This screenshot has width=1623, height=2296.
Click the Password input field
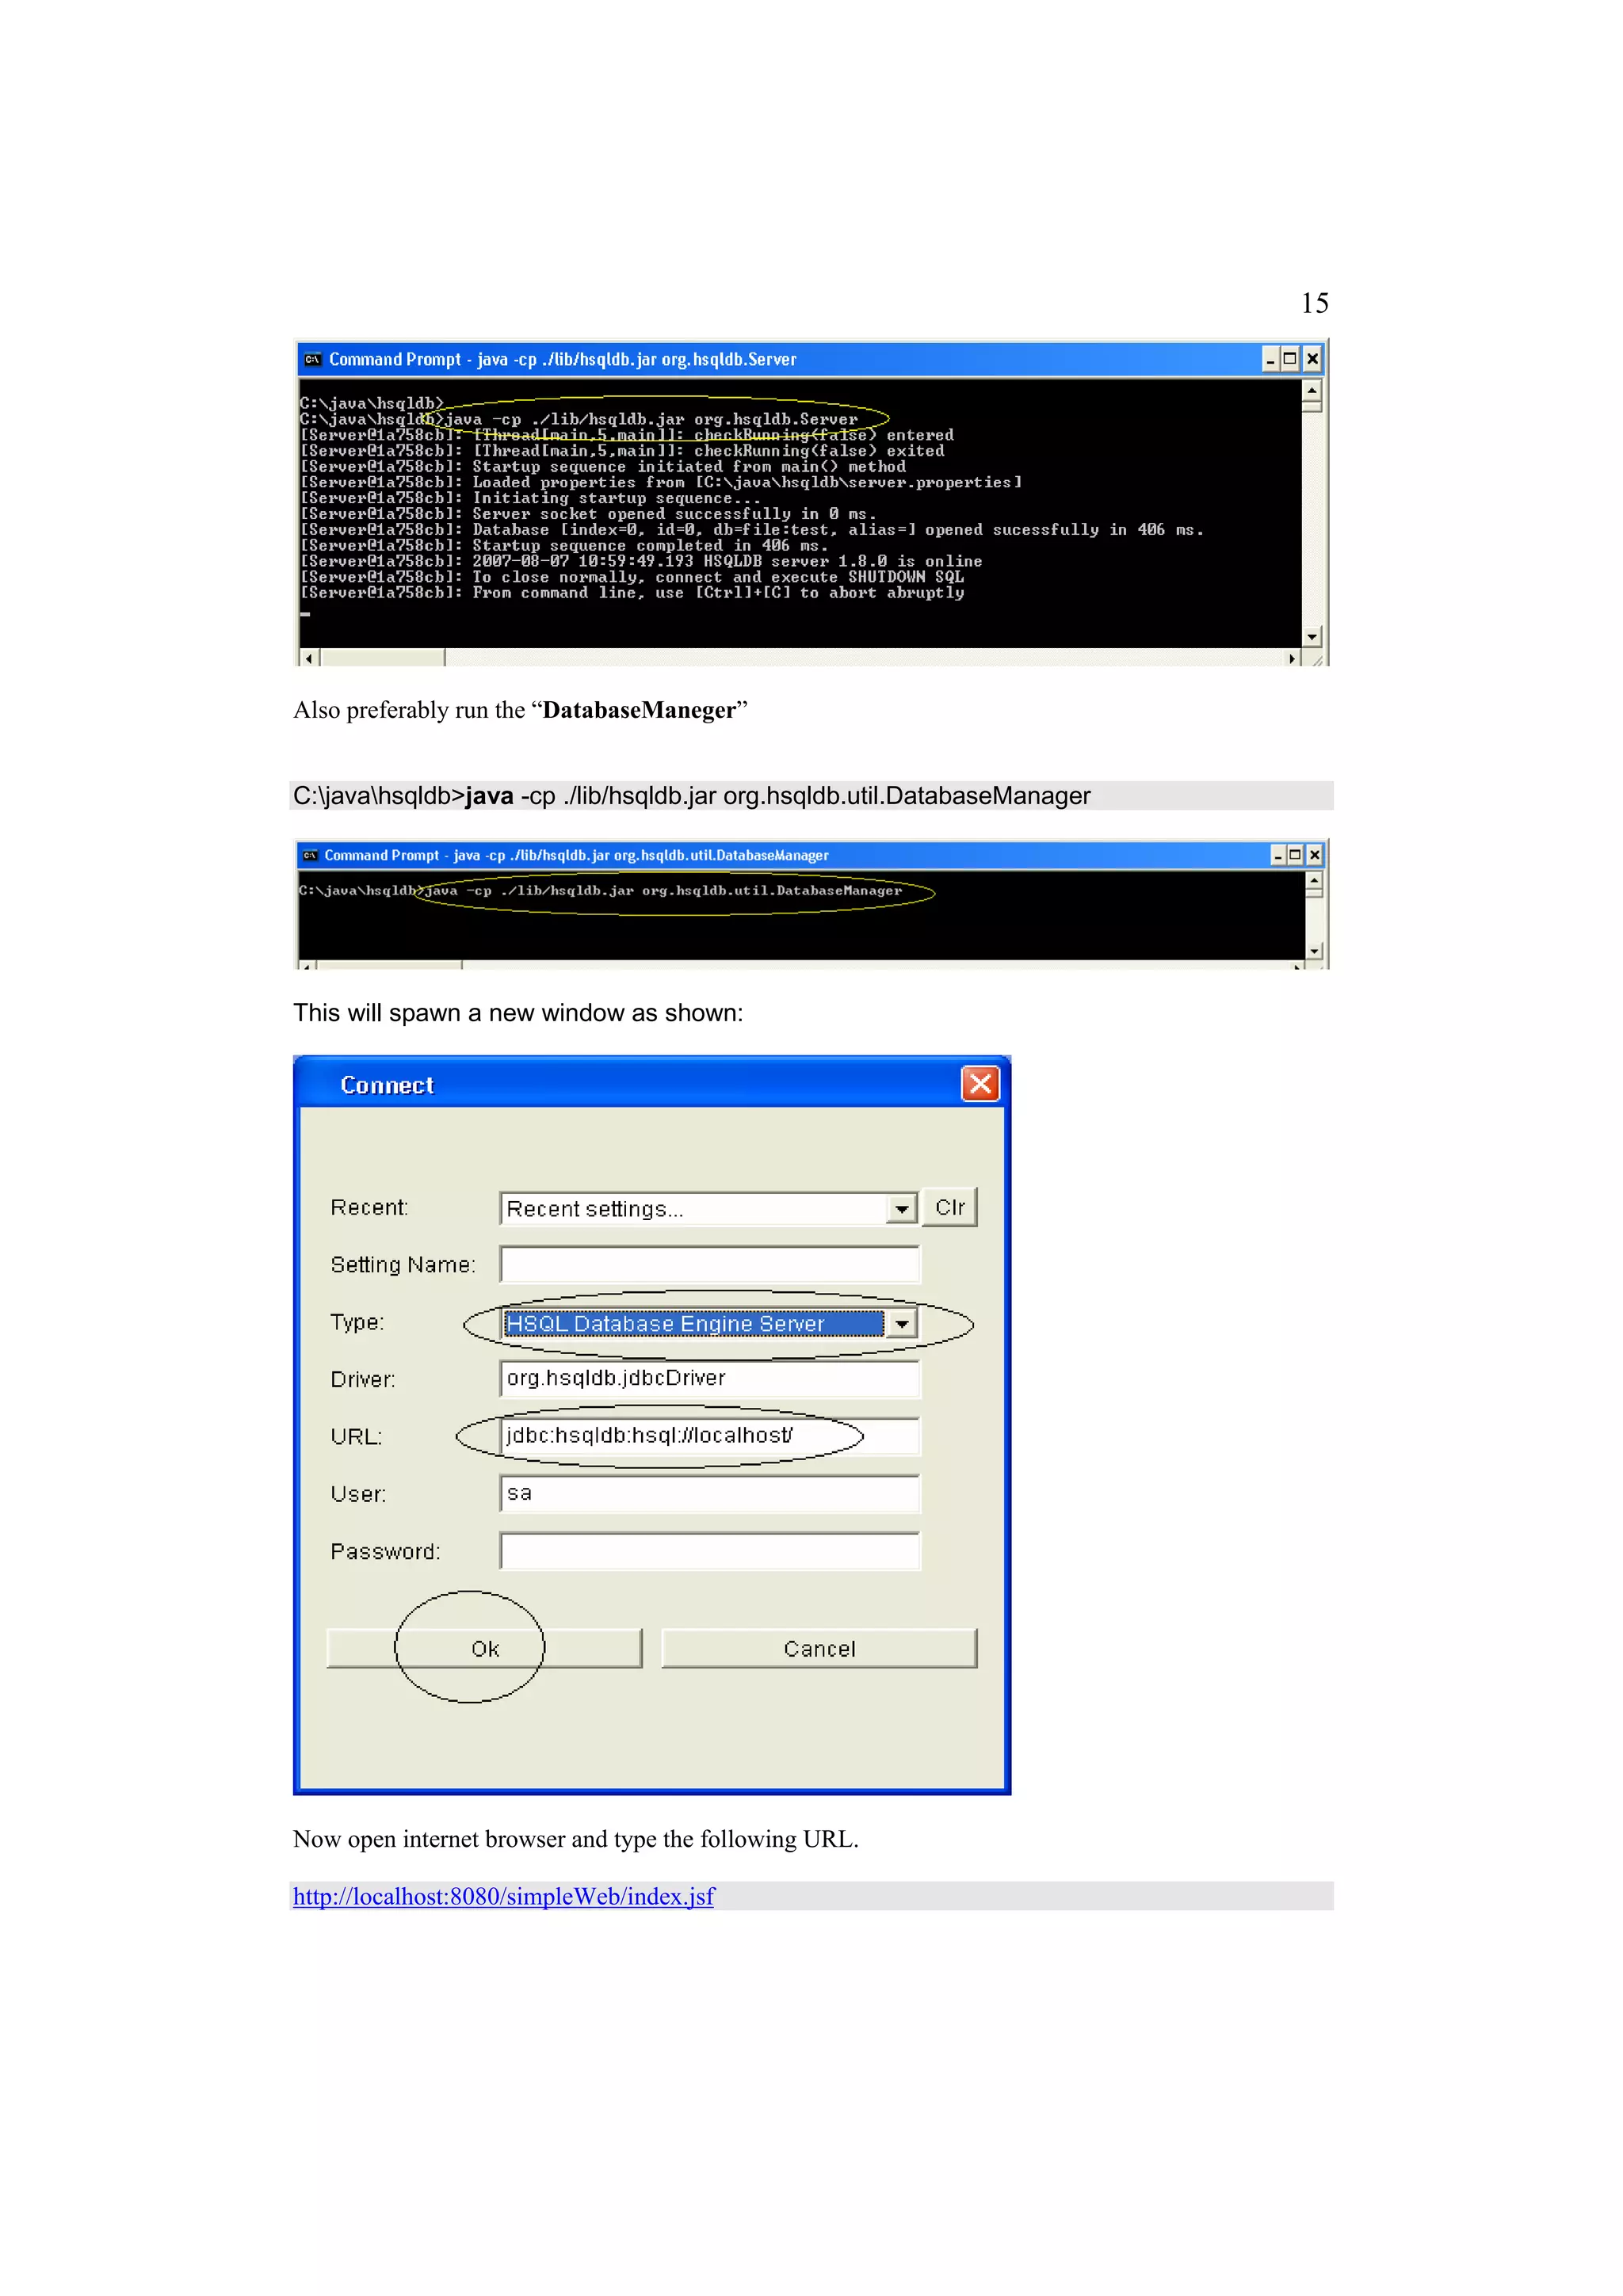point(710,1551)
